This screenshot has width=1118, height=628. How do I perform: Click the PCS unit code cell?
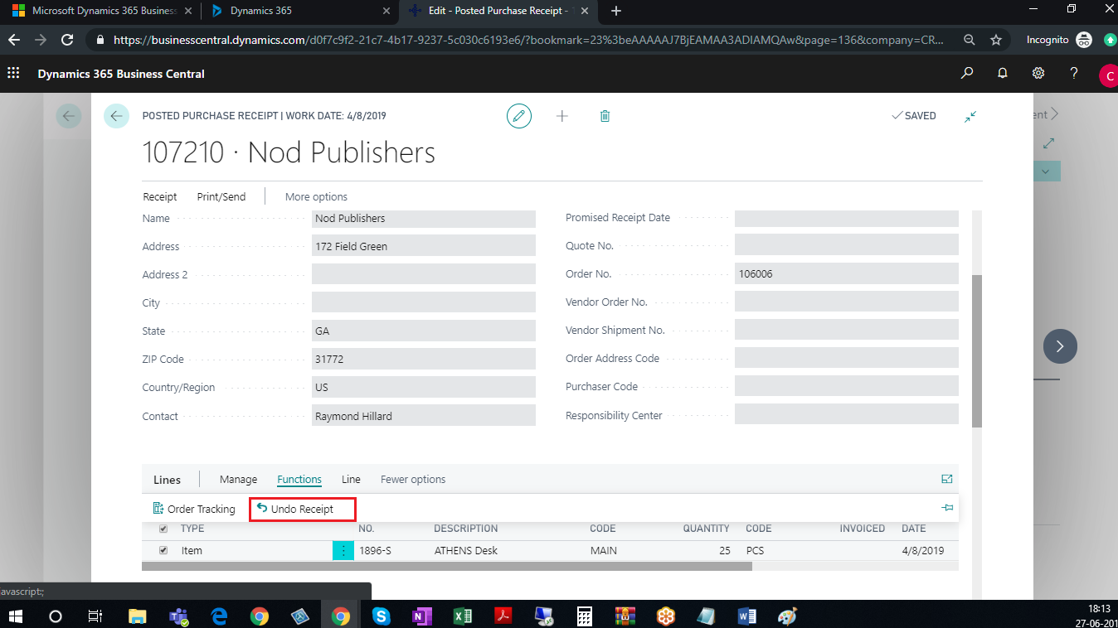[755, 550]
